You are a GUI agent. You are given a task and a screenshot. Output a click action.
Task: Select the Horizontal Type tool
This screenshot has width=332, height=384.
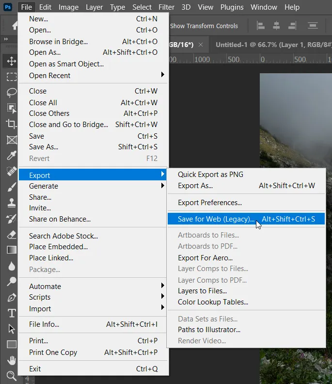click(x=12, y=313)
